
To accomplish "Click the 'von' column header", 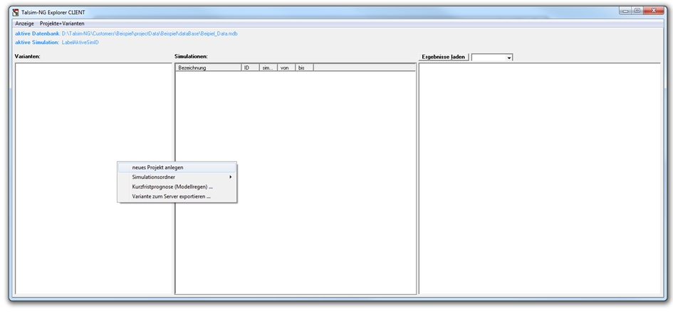I will coord(286,68).
